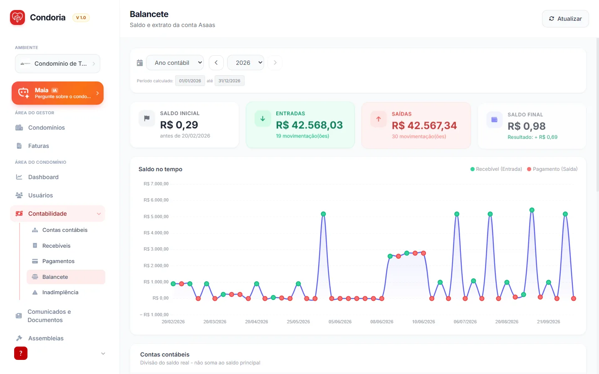Open Pagamentos in the sidebar
Viewport: 599px width, 374px height.
[x=66, y=261]
